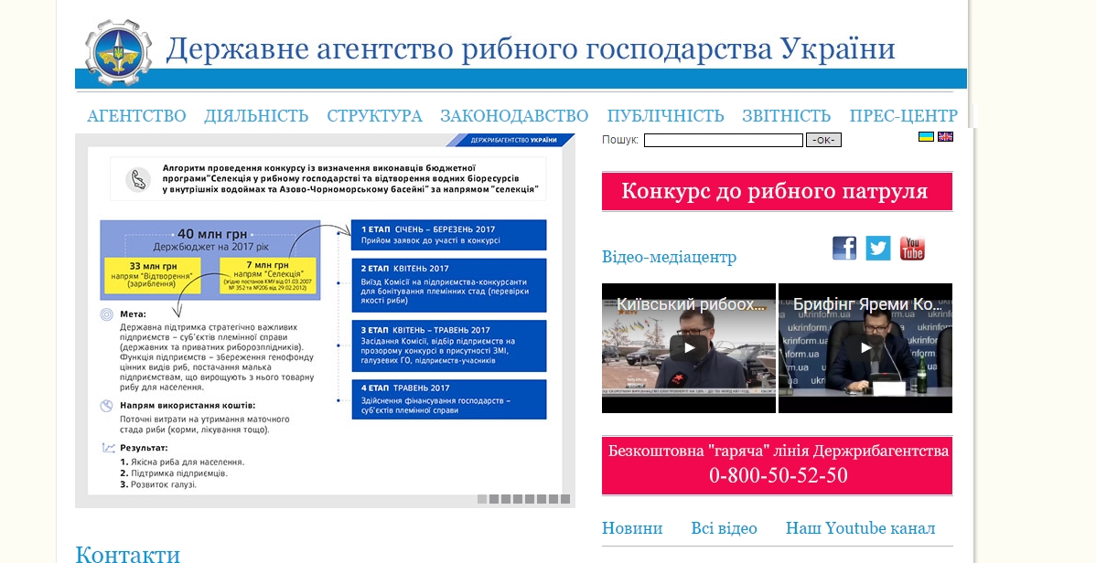Open the YouTube icon
Screen dimensions: 1096x563
click(x=912, y=248)
